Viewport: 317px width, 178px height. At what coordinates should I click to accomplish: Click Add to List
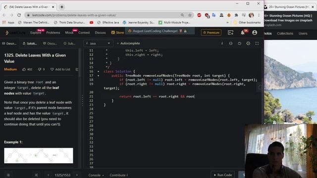coord(60,69)
